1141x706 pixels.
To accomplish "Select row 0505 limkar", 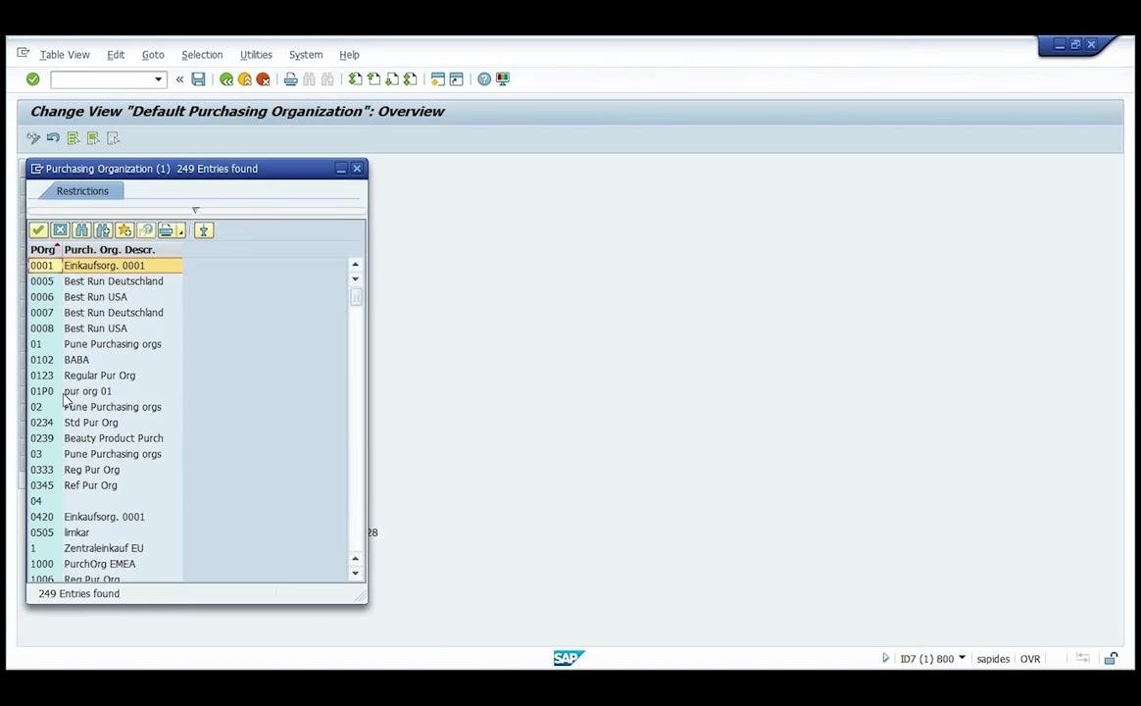I will pyautogui.click(x=105, y=532).
